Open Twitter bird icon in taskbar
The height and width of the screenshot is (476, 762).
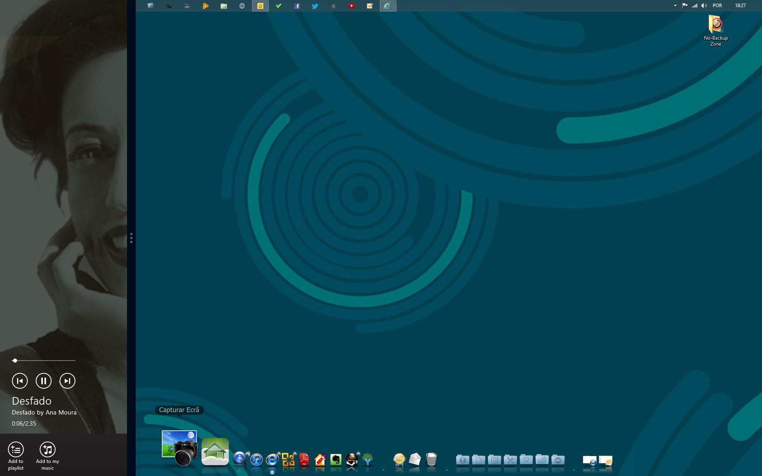point(315,6)
